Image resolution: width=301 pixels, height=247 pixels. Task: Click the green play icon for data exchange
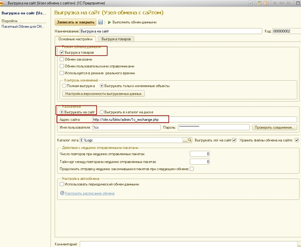tap(109, 22)
